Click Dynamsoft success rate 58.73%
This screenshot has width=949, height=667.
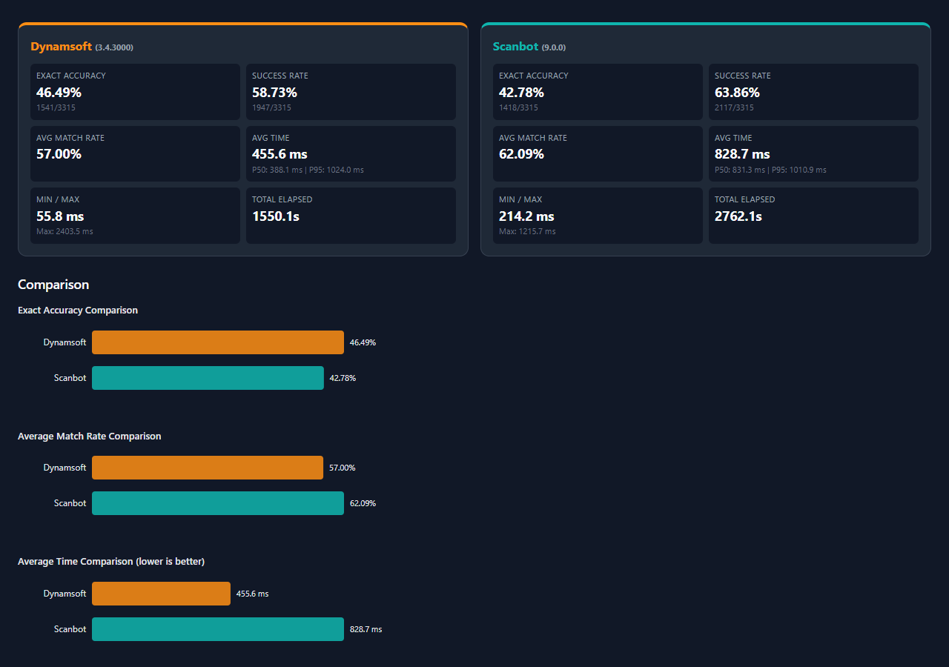tap(274, 93)
